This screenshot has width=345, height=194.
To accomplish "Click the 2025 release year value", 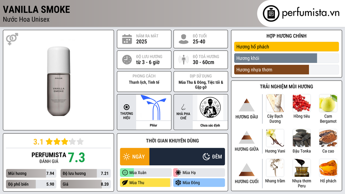I will tap(142, 41).
